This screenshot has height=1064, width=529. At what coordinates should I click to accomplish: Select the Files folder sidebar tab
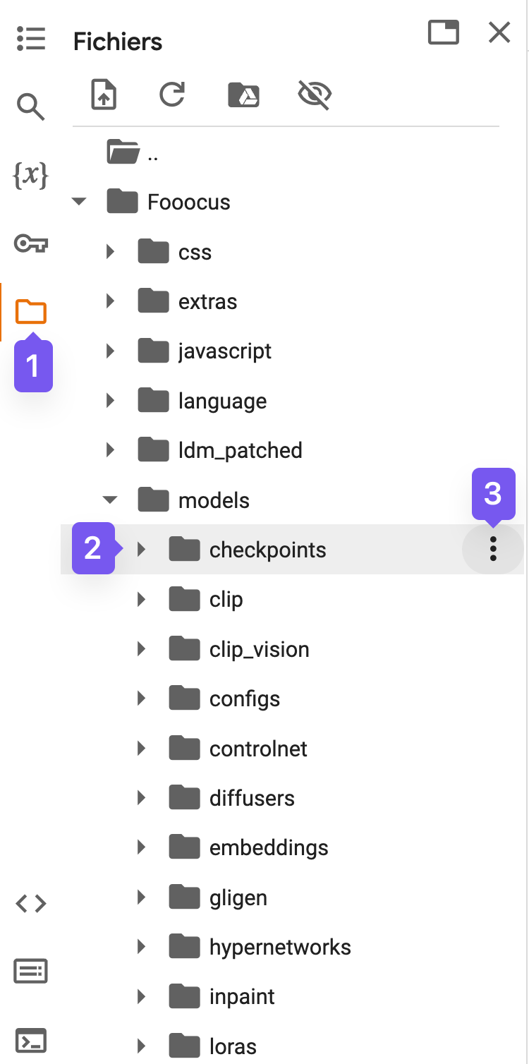pyautogui.click(x=31, y=311)
